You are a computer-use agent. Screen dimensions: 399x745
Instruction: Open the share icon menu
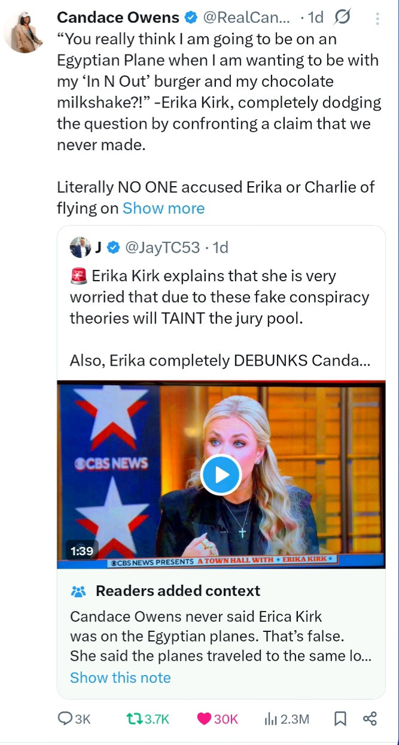370,719
